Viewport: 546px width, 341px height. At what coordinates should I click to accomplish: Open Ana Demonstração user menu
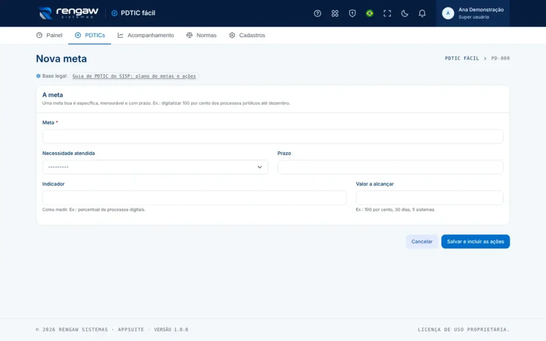pos(472,13)
